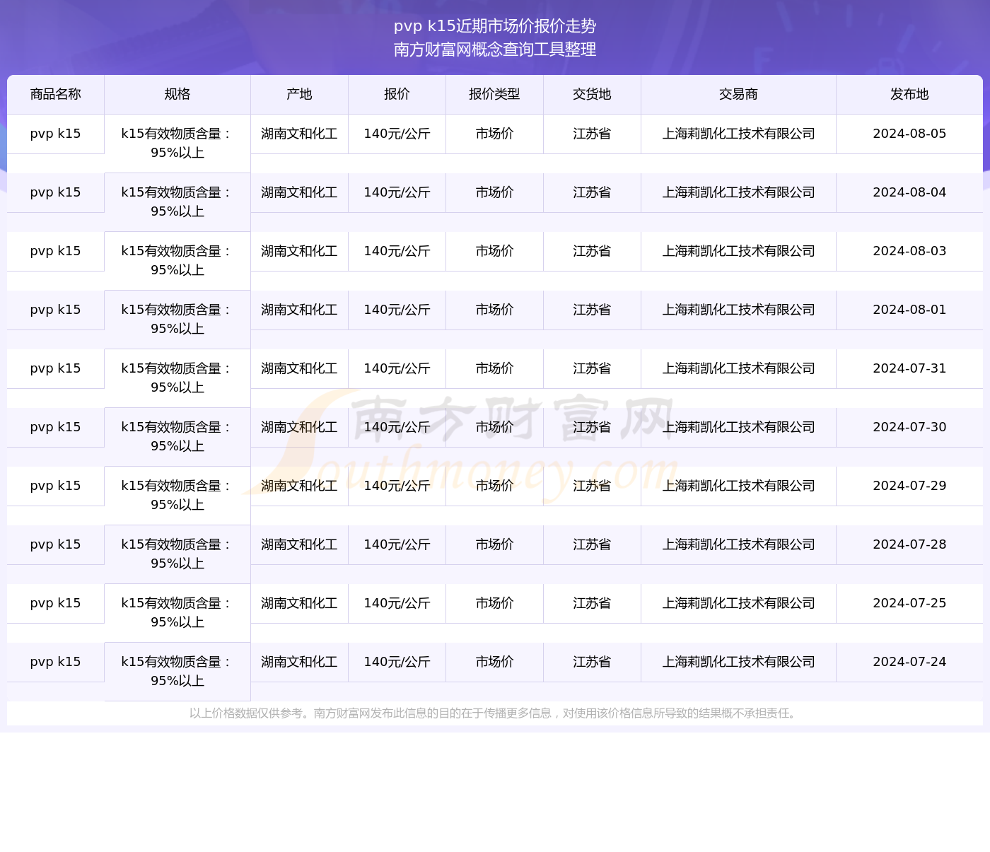The width and height of the screenshot is (990, 852).
Task: Select the date cell 2024-07-31
Action: tap(909, 368)
